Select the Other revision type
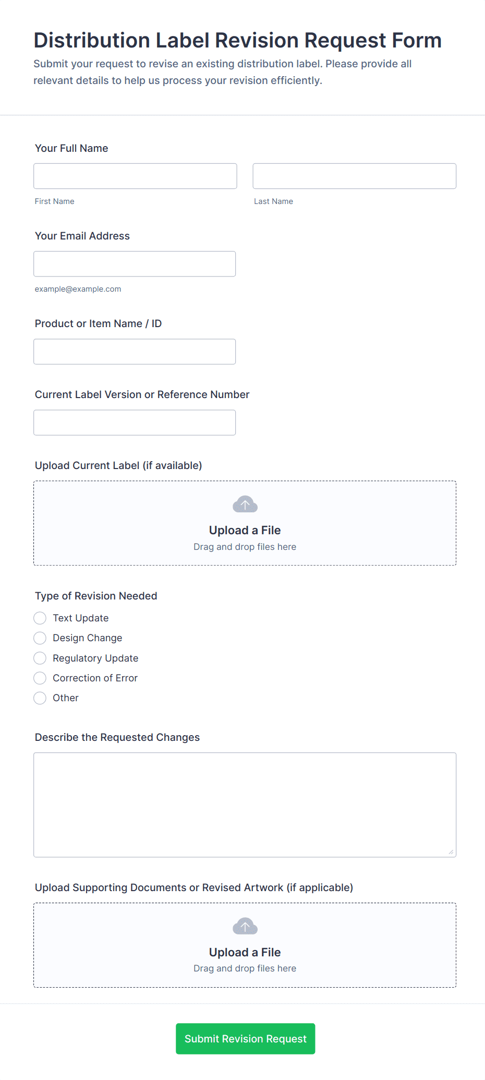 click(40, 698)
